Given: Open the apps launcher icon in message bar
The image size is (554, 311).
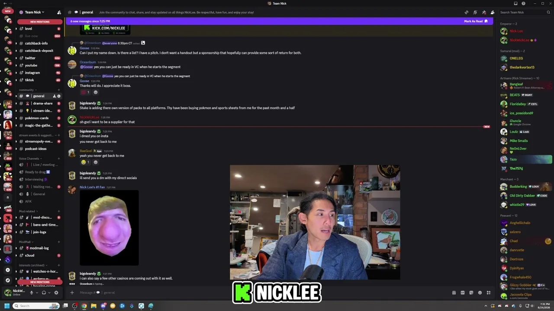Looking at the screenshot, I should click(489, 292).
